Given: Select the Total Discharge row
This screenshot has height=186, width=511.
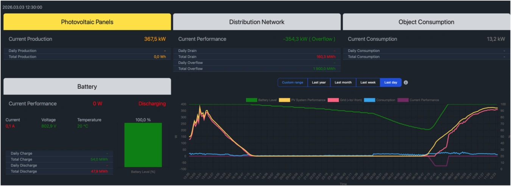Looking at the screenshot, I should pyautogui.click(x=59, y=172).
